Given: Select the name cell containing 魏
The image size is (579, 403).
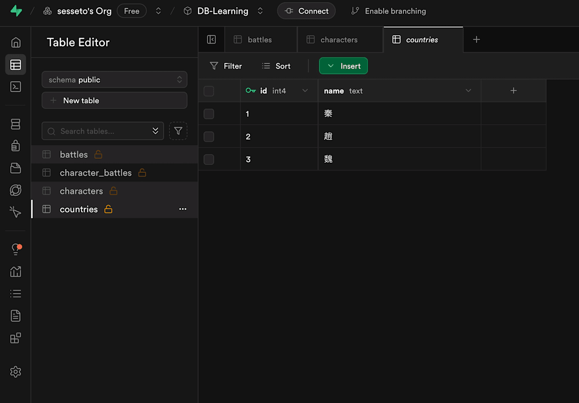Looking at the screenshot, I should 400,159.
